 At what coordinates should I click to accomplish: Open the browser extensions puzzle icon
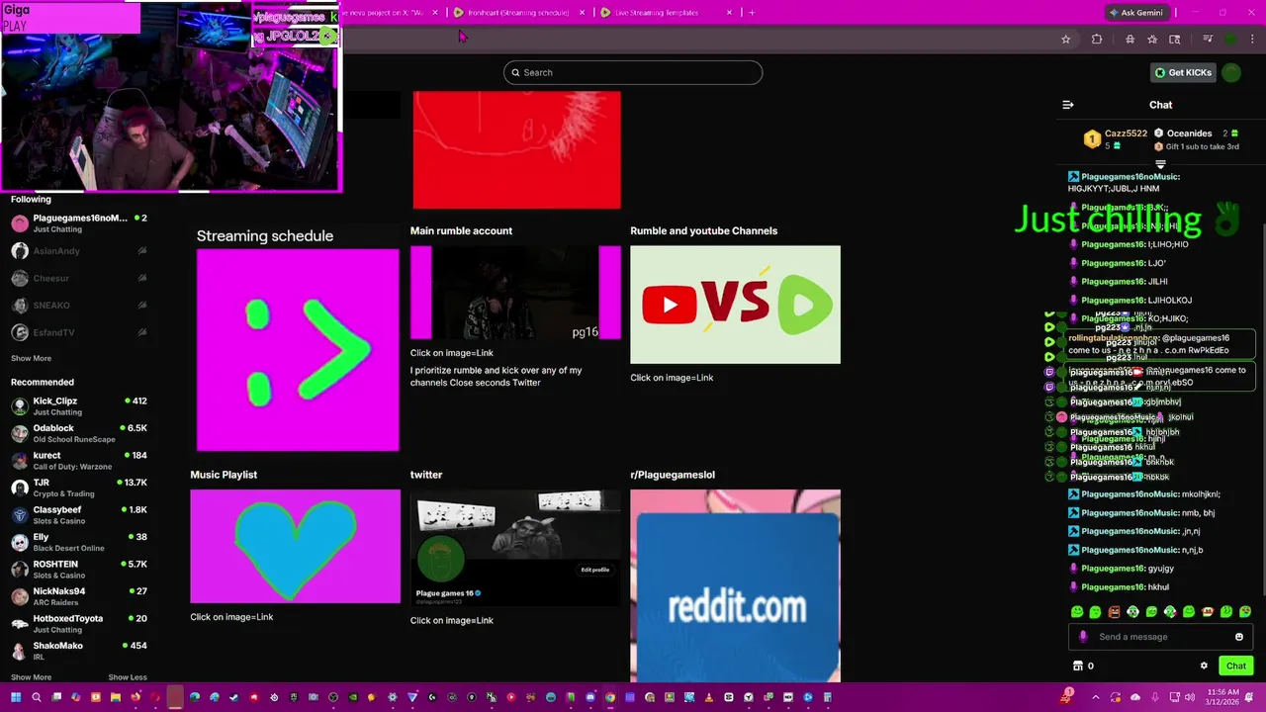(x=1097, y=40)
